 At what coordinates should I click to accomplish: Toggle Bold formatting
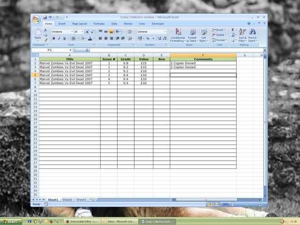54,38
